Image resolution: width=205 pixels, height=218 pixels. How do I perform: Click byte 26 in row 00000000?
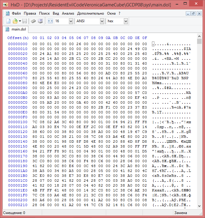[x=79, y=44]
